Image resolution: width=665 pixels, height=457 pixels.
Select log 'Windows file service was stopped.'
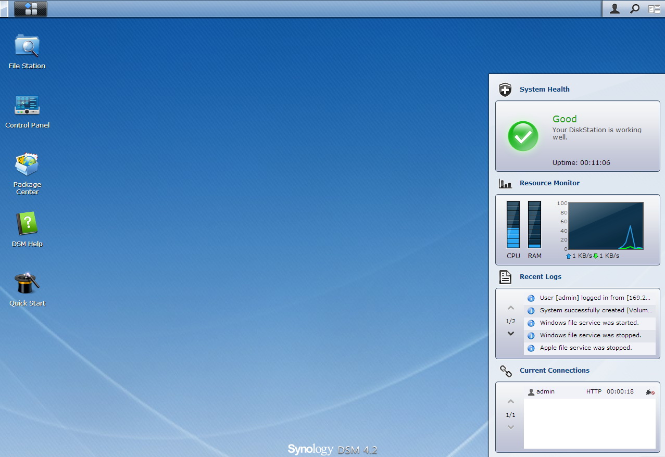tap(589, 336)
